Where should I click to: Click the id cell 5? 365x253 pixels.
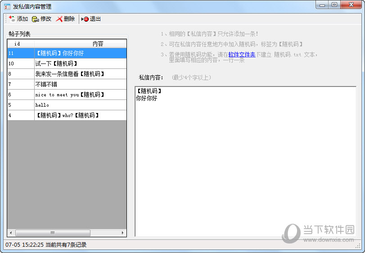(21, 105)
